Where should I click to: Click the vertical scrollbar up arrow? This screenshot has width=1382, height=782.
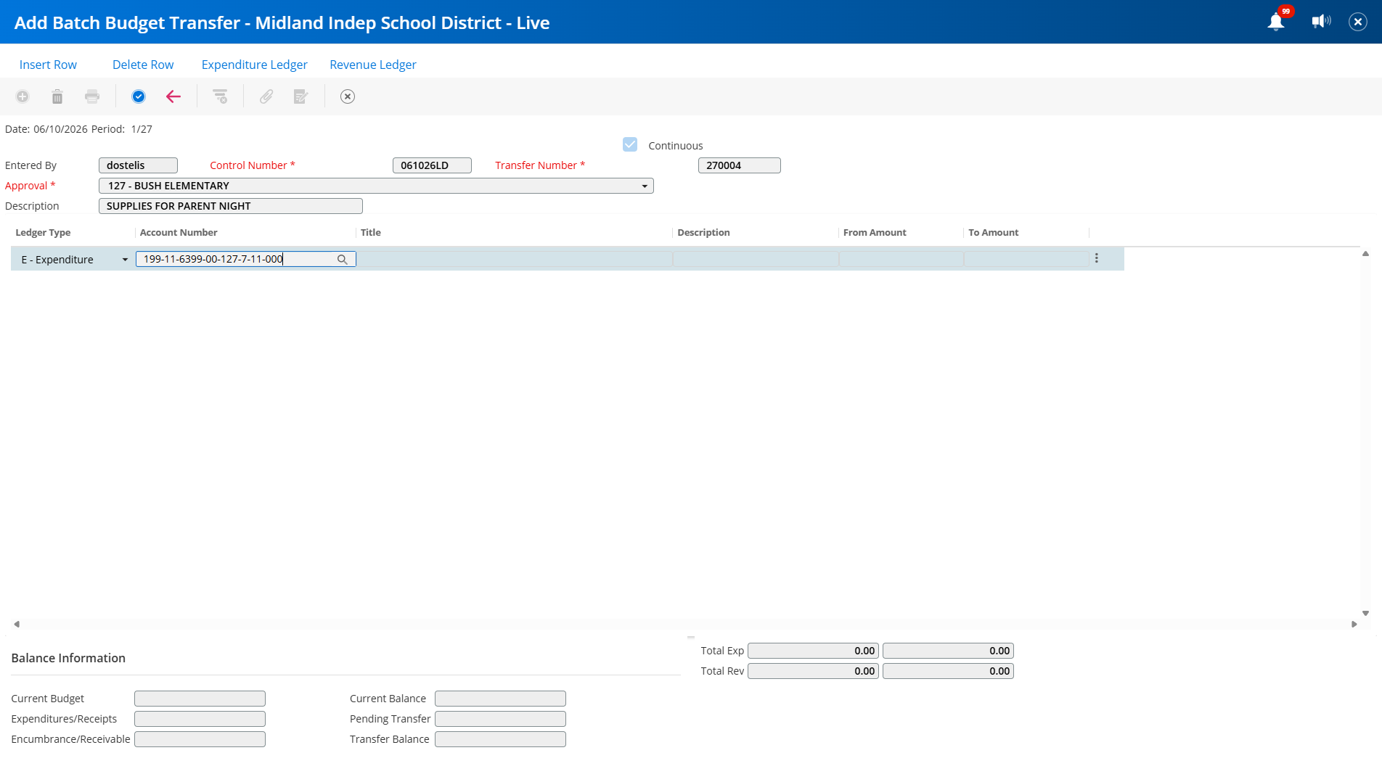pos(1365,254)
